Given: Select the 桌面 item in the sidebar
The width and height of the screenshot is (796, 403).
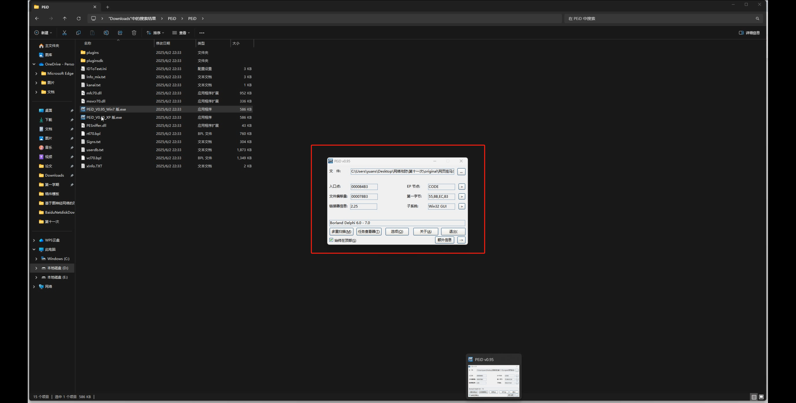Looking at the screenshot, I should 49,111.
